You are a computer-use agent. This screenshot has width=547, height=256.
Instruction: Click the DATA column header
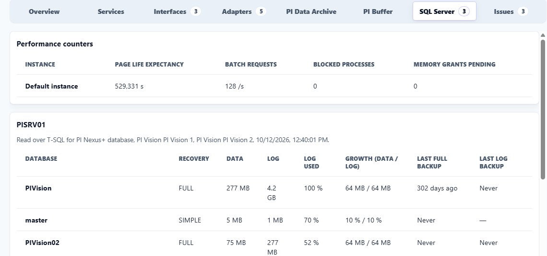coord(235,158)
